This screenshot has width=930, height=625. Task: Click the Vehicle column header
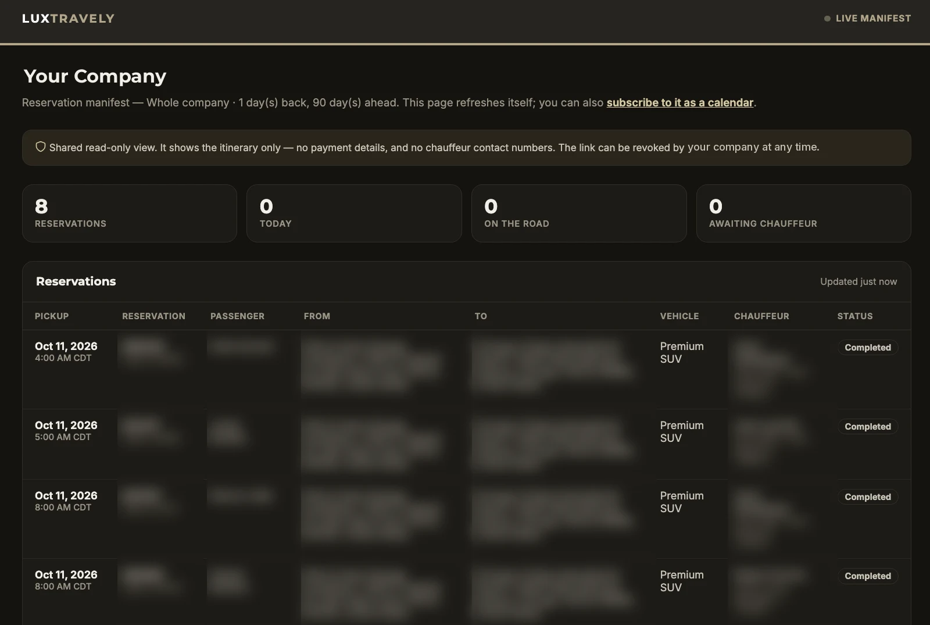pyautogui.click(x=679, y=316)
